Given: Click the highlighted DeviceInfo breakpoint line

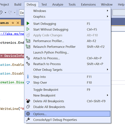Looking at the screenshot, I should tap(12, 56).
